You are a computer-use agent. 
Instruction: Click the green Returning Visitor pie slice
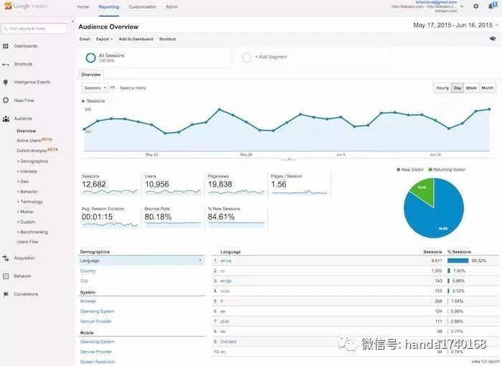click(423, 191)
